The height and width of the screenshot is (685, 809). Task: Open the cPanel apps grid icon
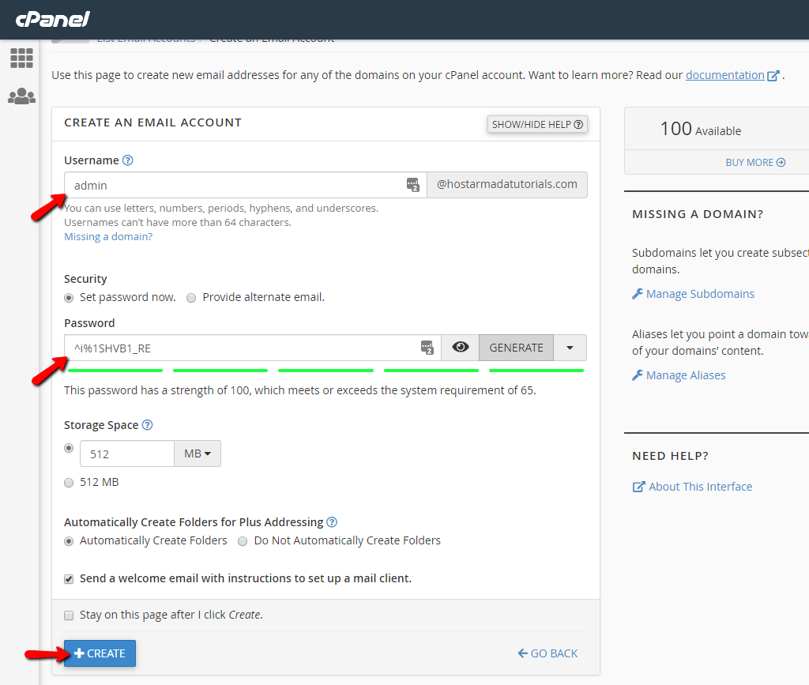click(21, 58)
